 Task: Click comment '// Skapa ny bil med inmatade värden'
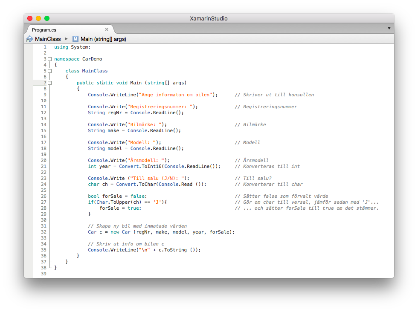point(137,226)
